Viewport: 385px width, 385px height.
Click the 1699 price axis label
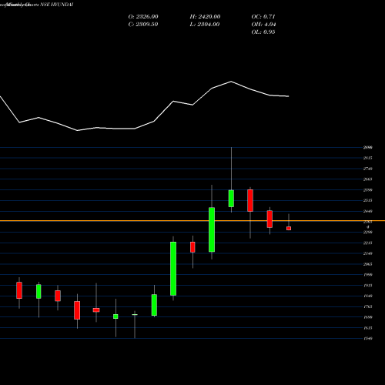[x=367, y=317]
